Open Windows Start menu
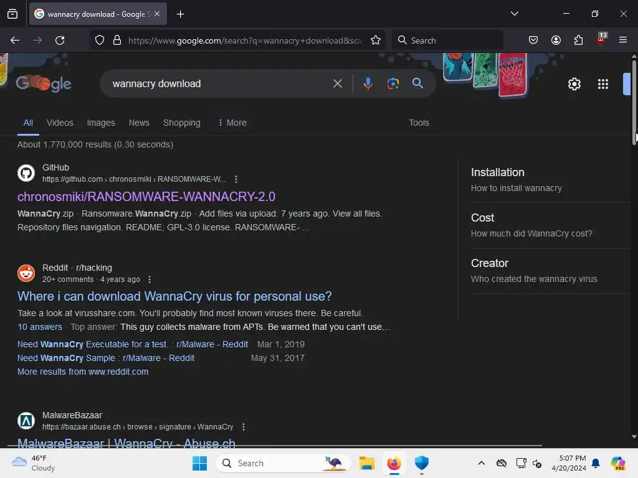 (x=199, y=463)
